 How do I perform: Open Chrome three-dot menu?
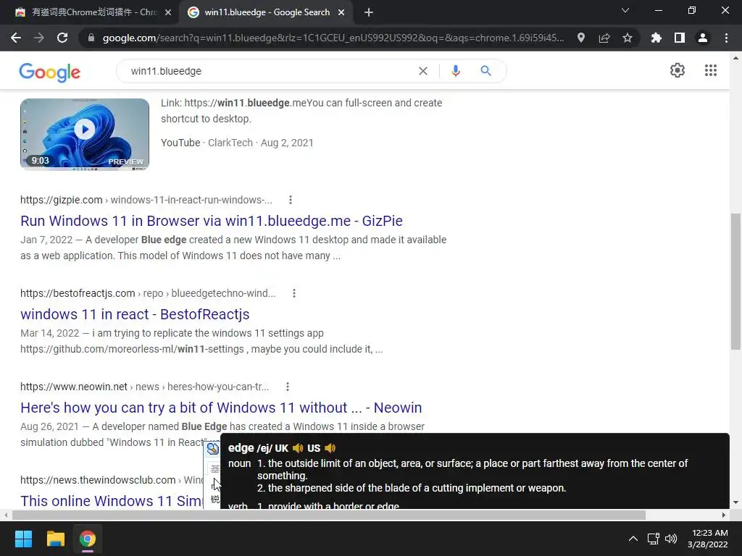726,38
